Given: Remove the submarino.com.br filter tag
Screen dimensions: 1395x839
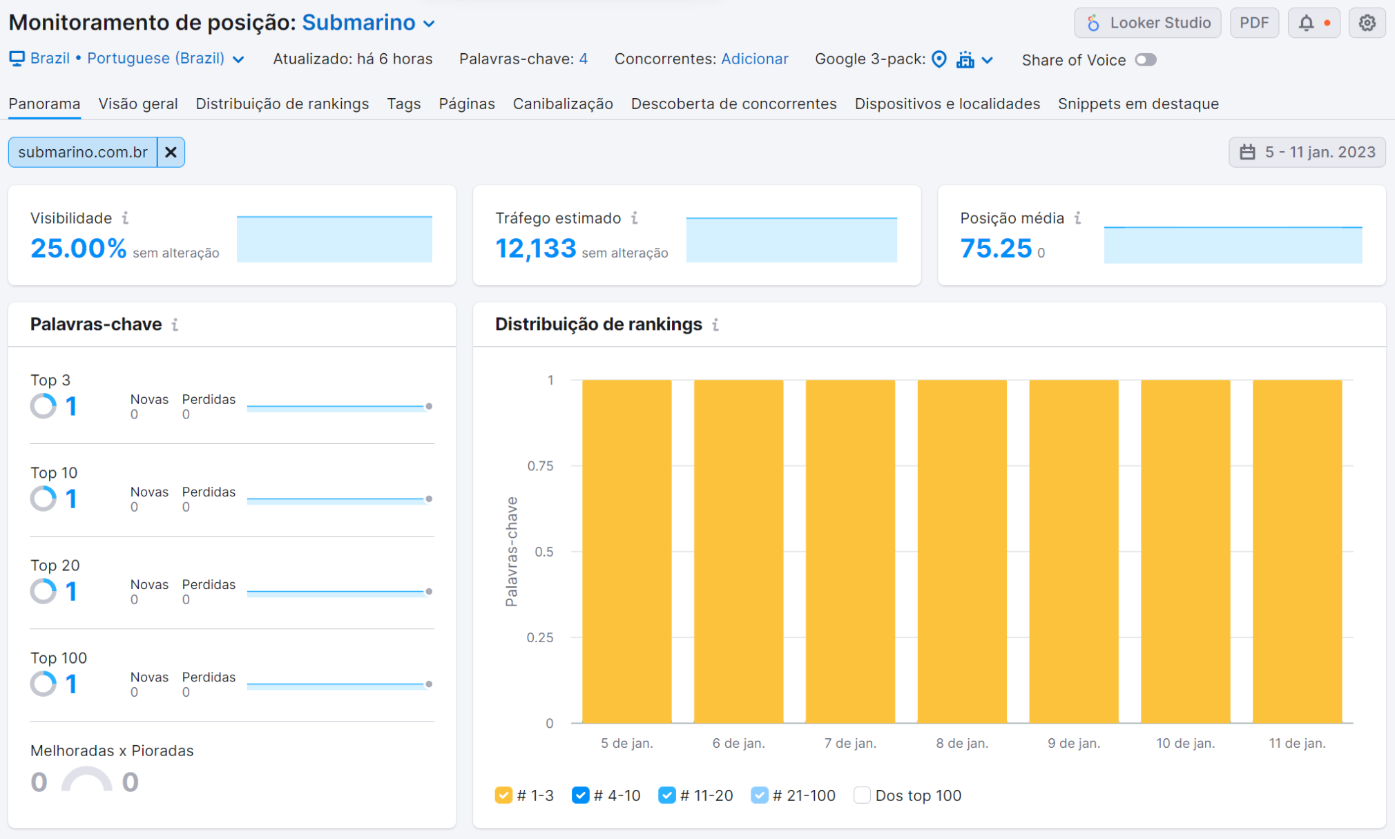Looking at the screenshot, I should coord(171,151).
